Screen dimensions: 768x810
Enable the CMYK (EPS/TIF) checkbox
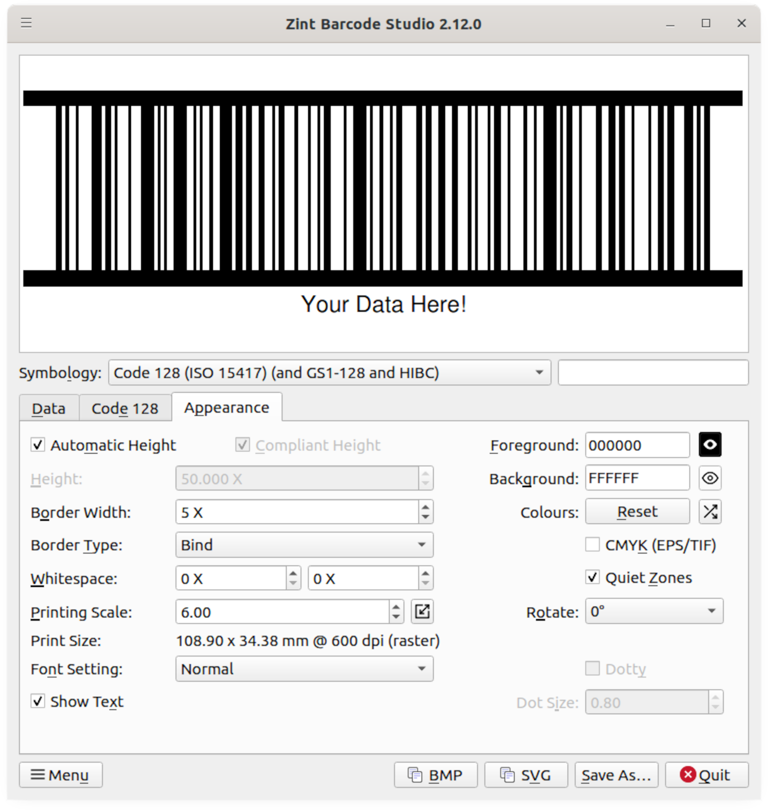click(x=593, y=545)
